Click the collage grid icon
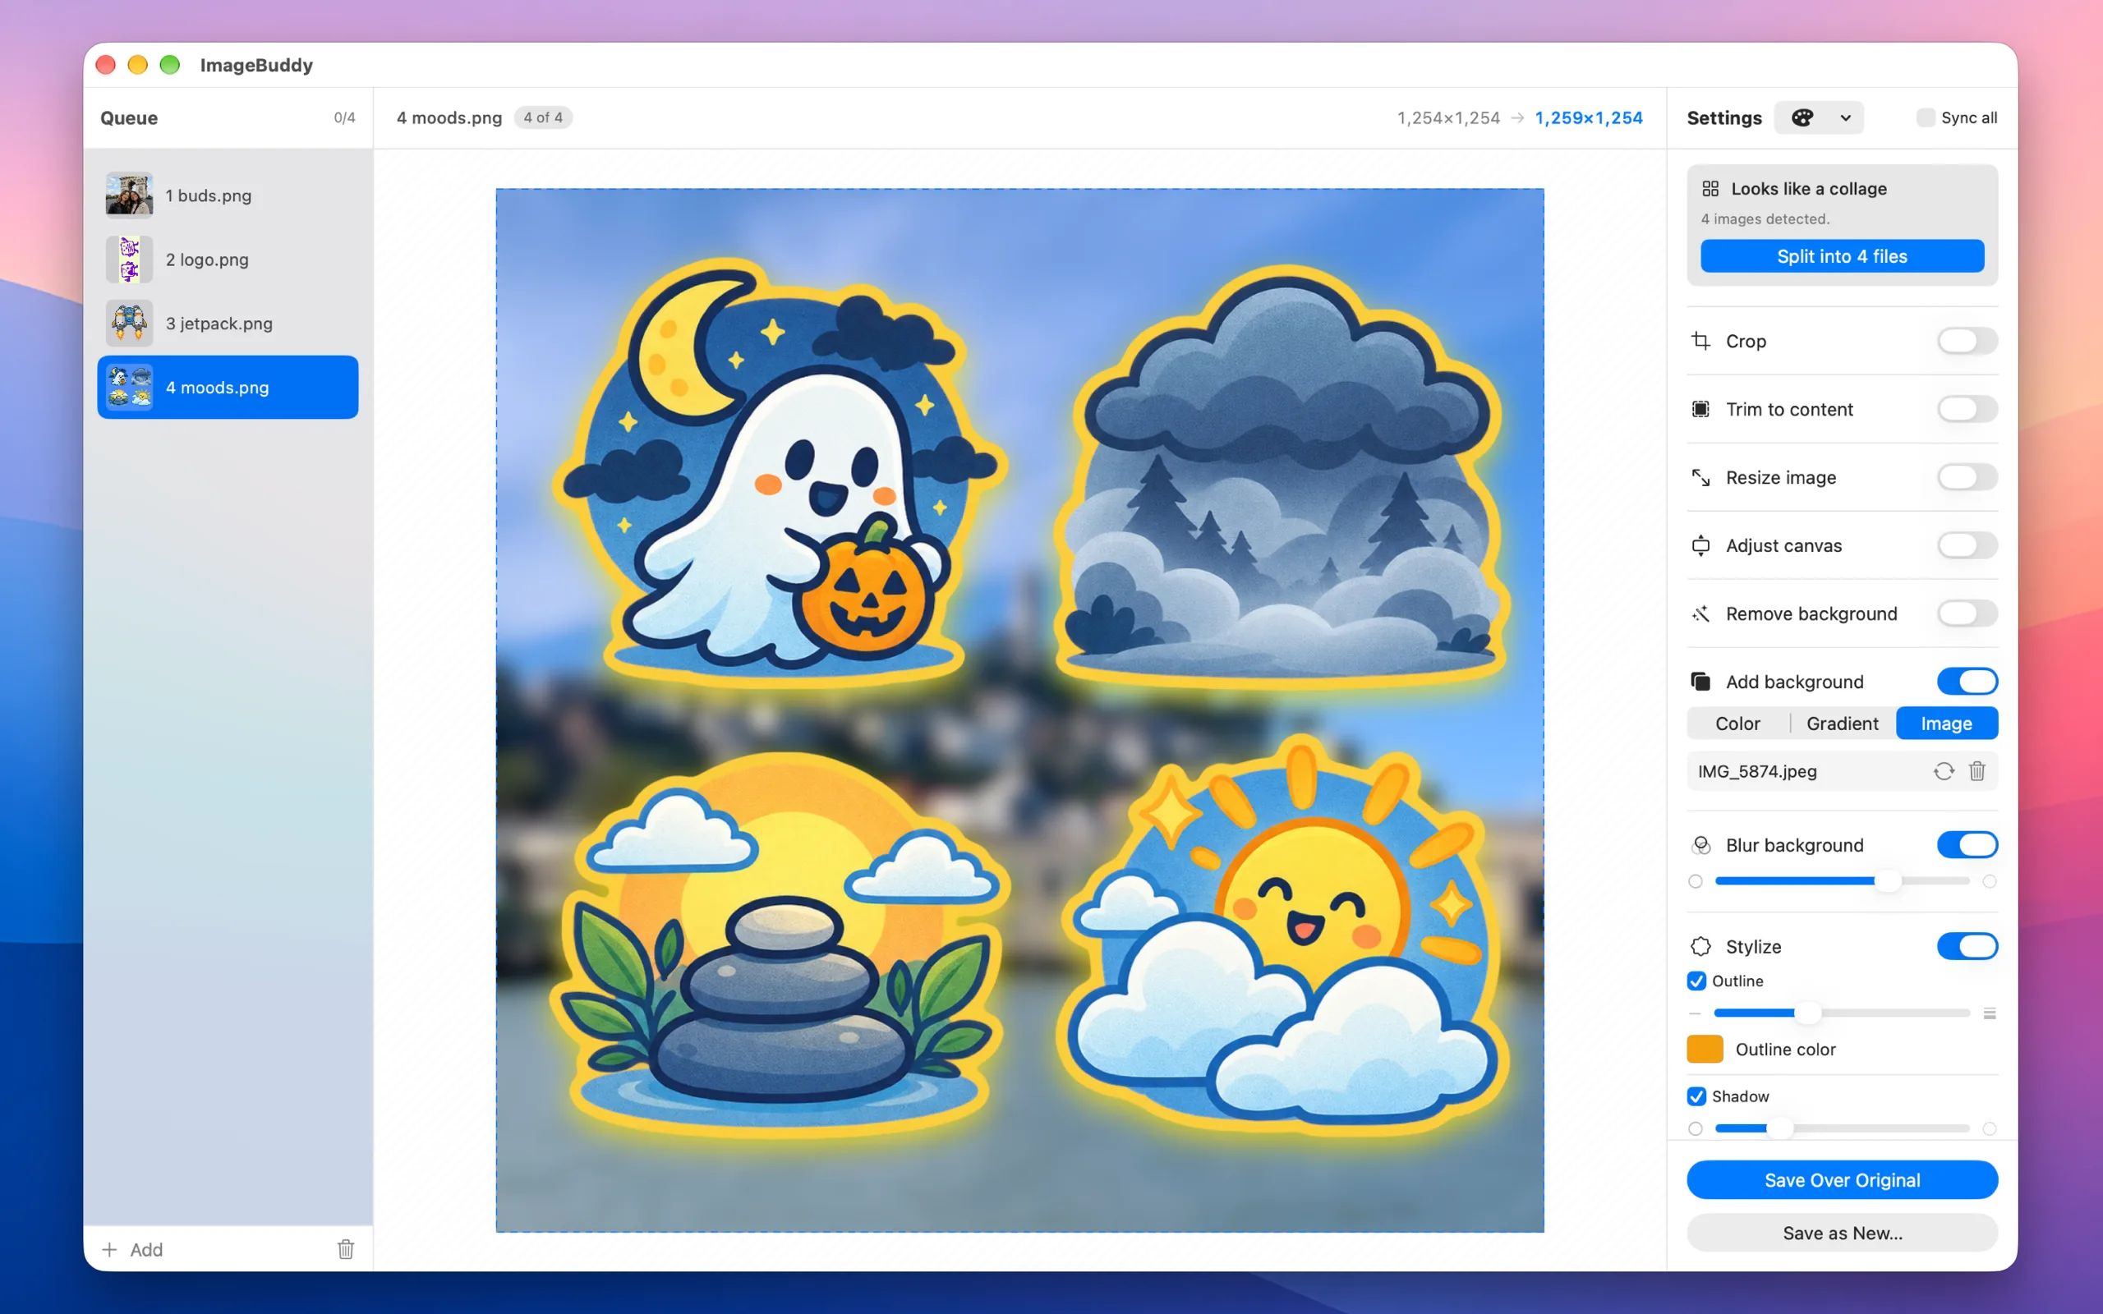The image size is (2103, 1314). click(x=1710, y=189)
